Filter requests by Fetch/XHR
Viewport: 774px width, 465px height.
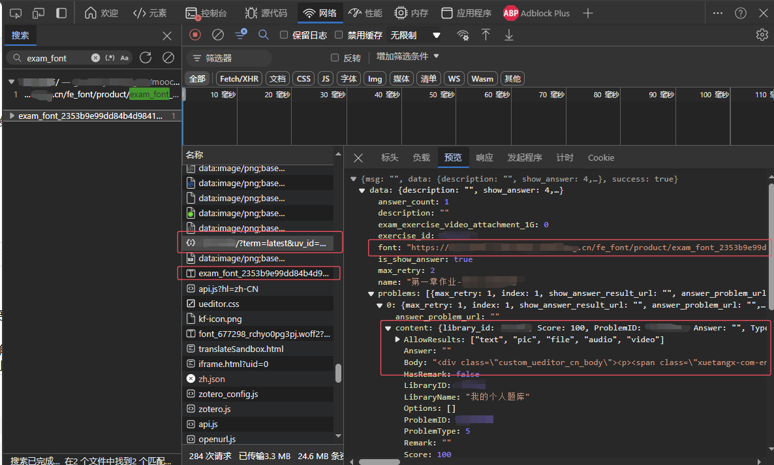tap(239, 78)
